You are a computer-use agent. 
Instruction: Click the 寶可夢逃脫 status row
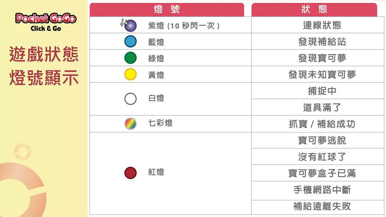tap(322, 141)
